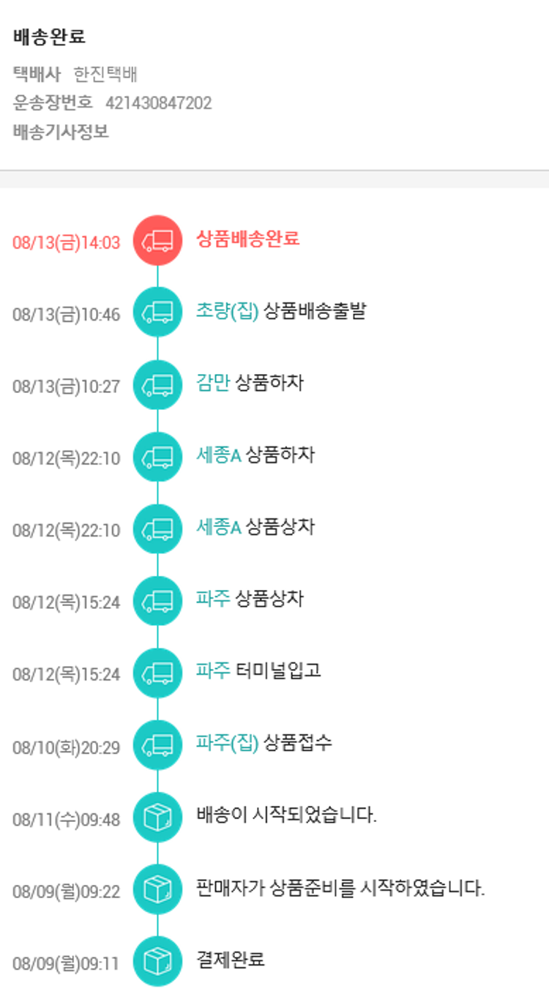Select tracking number 421430847202
Image resolution: width=549 pixels, height=1002 pixels.
(159, 103)
